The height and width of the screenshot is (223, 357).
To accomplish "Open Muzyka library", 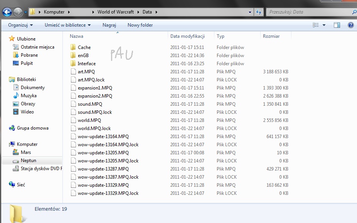I will [x=29, y=96].
